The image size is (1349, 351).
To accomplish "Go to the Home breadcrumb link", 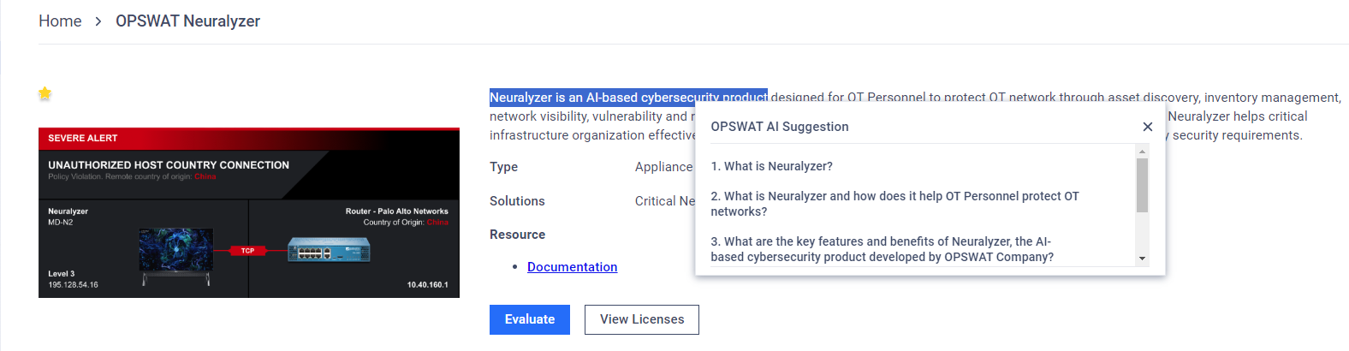I will 60,21.
